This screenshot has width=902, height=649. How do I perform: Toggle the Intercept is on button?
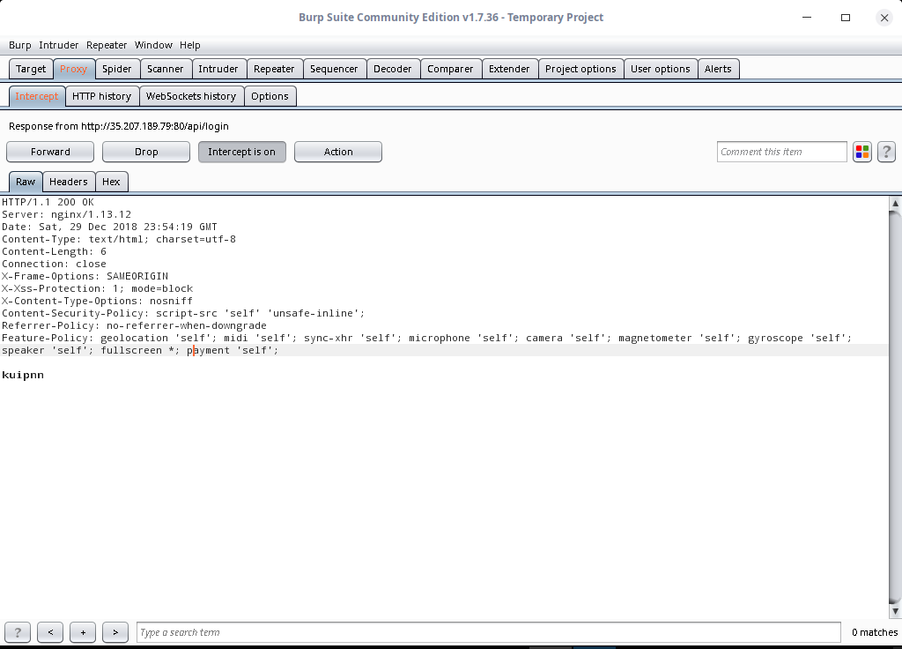241,152
